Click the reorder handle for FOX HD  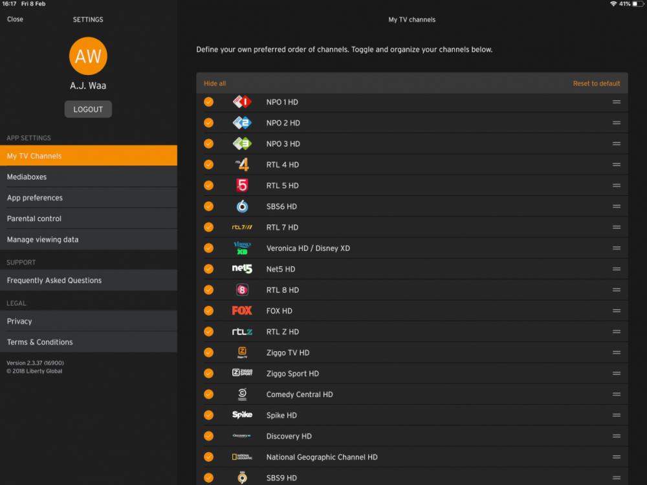point(617,310)
